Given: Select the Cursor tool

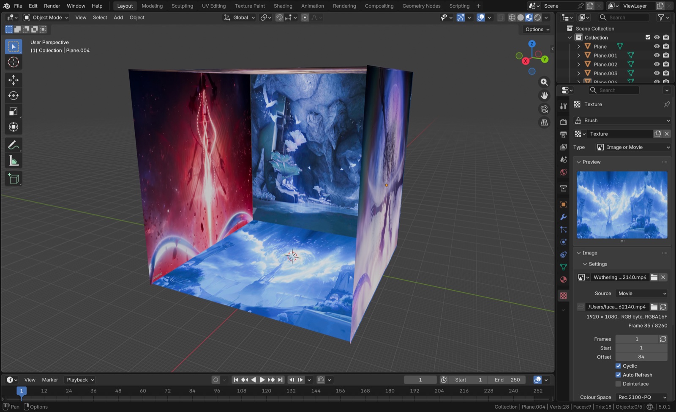Looking at the screenshot, I should [14, 62].
